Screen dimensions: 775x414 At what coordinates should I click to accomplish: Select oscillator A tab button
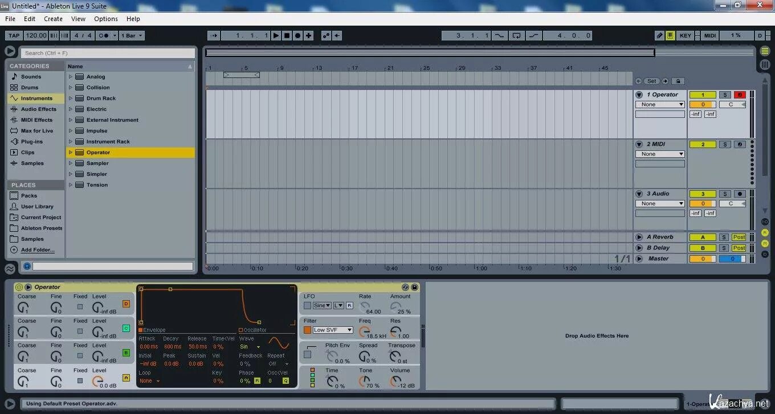tap(127, 378)
